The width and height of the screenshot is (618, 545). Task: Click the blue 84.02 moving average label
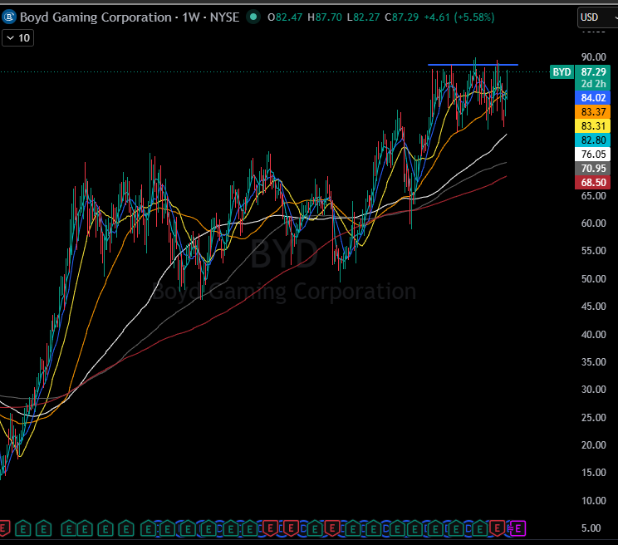[x=593, y=98]
